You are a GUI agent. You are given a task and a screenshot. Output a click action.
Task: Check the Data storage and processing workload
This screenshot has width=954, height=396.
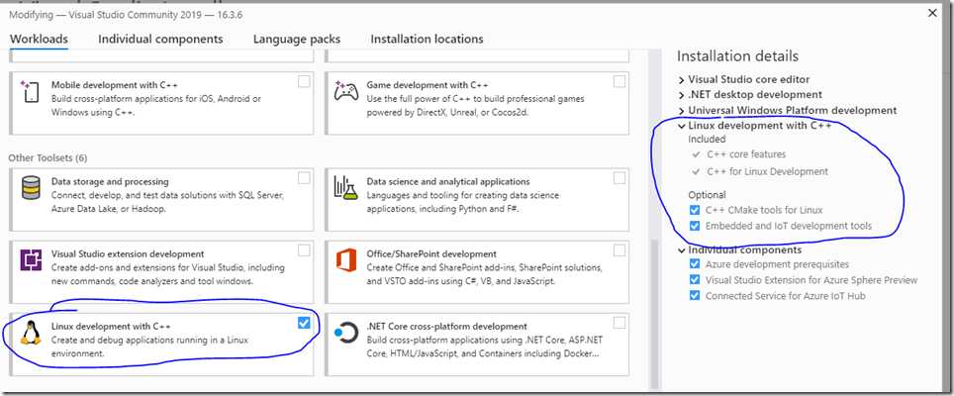[x=304, y=177]
